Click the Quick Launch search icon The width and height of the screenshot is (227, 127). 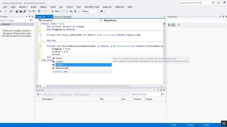pyautogui.click(x=213, y=3)
